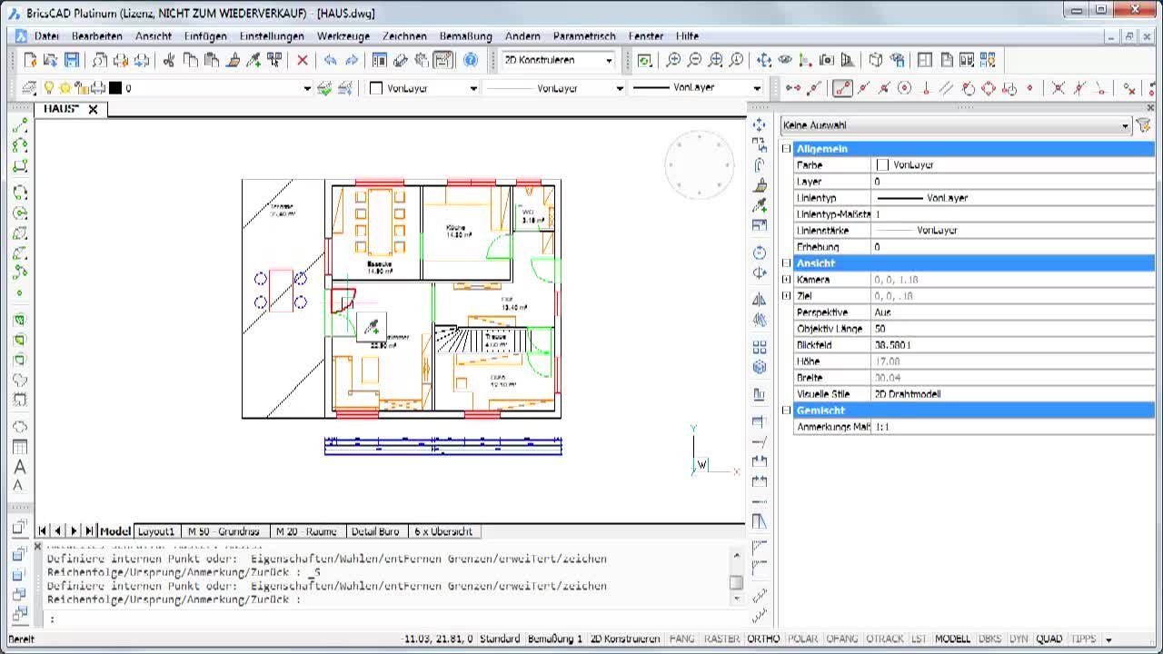Collapse the Ansicht properties section
The height and width of the screenshot is (654, 1163).
[x=787, y=263]
